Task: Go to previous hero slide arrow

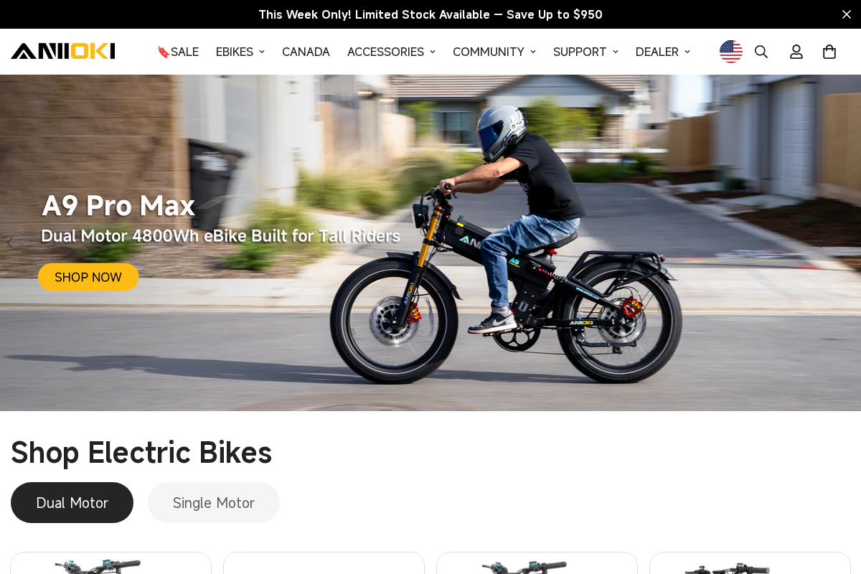Action: pyautogui.click(x=9, y=243)
